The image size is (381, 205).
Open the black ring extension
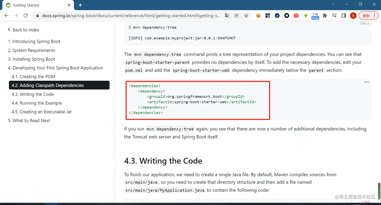click(287, 16)
